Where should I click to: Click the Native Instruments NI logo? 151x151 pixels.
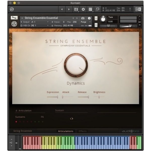coord(138,9)
